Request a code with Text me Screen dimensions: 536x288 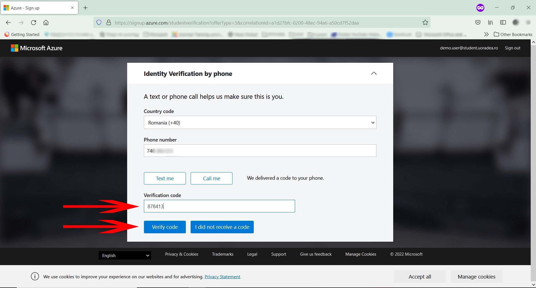point(165,178)
